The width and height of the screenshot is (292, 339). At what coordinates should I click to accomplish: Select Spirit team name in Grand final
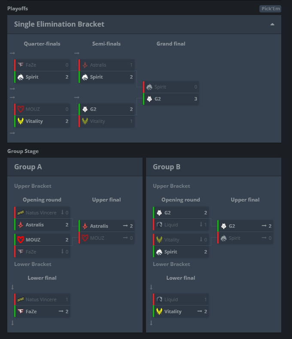pos(160,87)
